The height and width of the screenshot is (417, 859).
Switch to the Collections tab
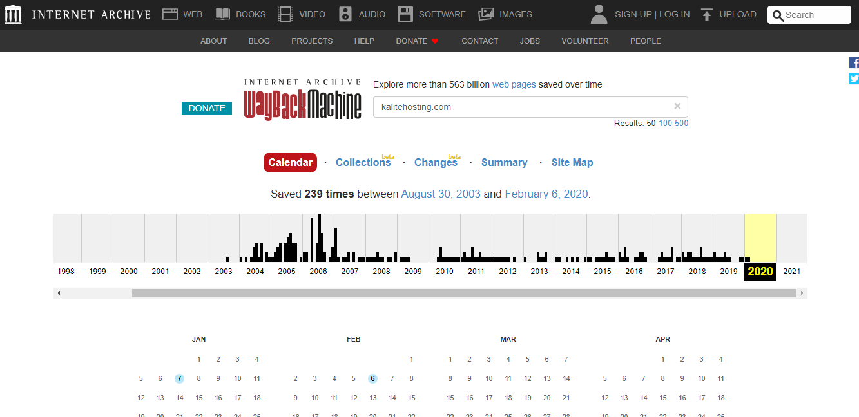tap(363, 162)
